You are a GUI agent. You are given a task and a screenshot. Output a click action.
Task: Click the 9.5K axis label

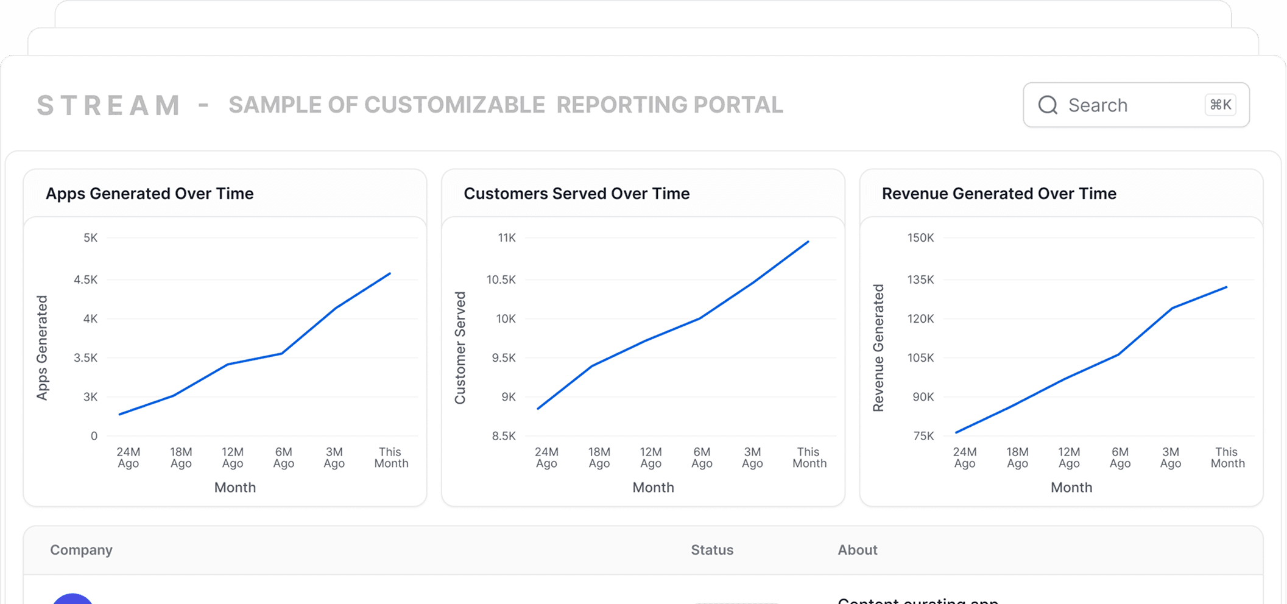tap(504, 357)
